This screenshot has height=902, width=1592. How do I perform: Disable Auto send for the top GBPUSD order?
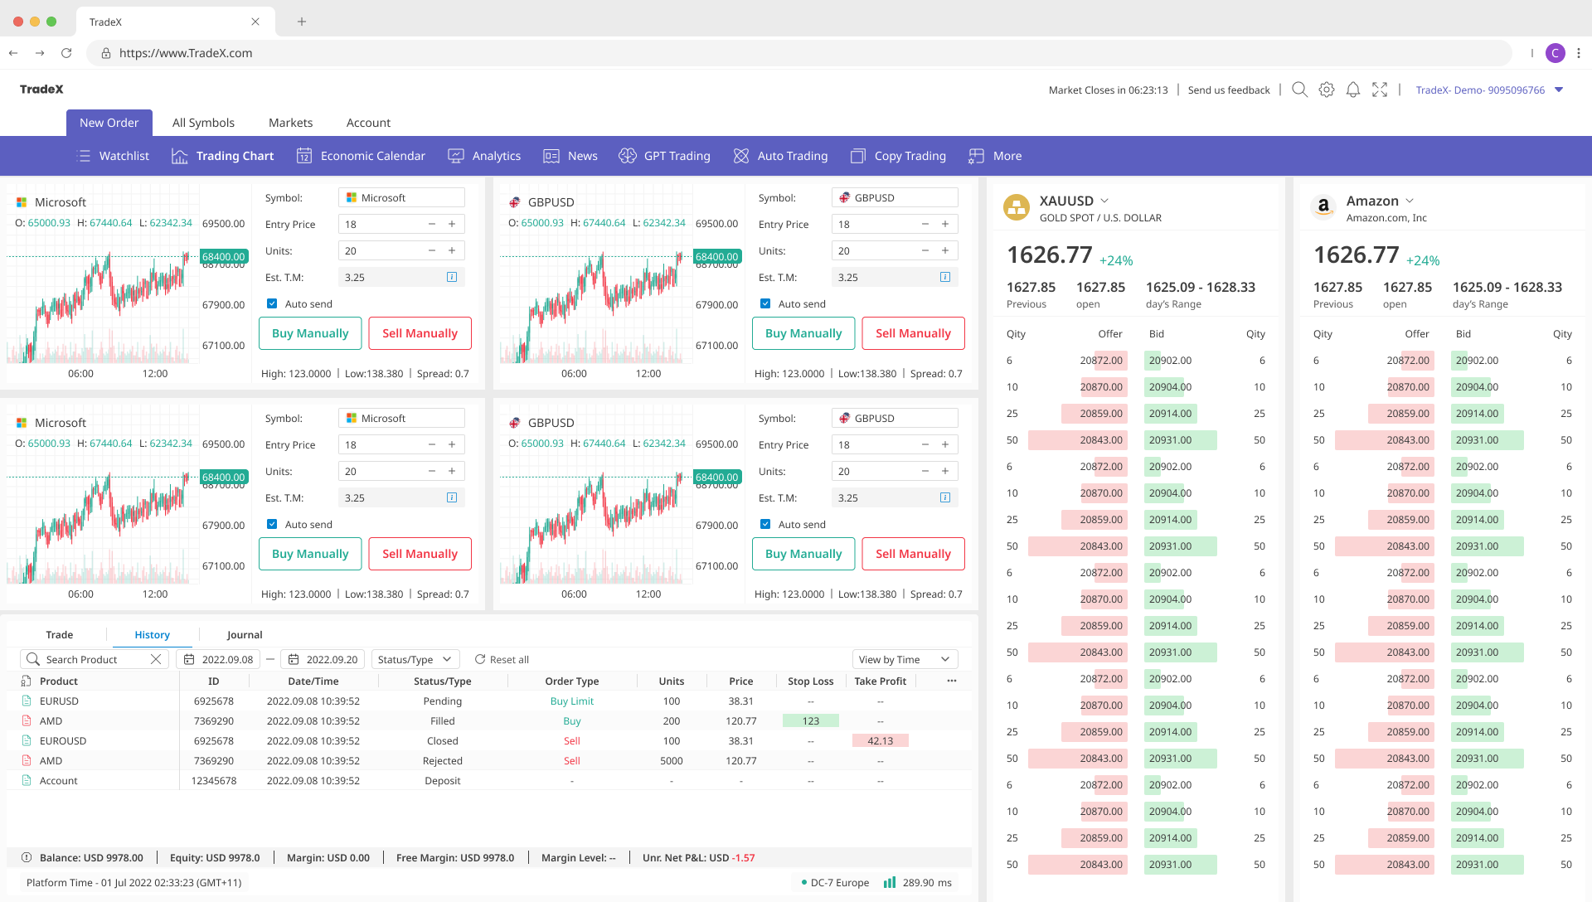pos(765,303)
